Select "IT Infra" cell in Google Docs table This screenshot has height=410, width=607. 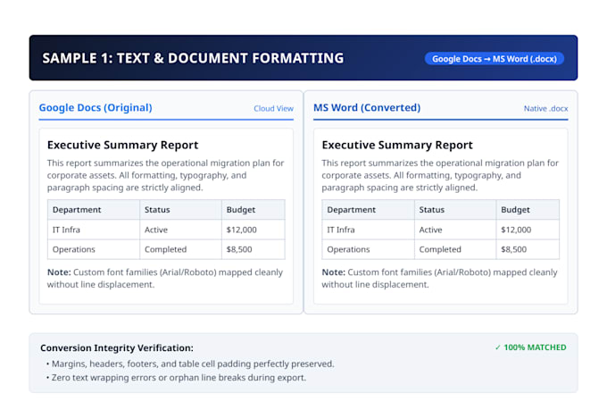point(94,230)
